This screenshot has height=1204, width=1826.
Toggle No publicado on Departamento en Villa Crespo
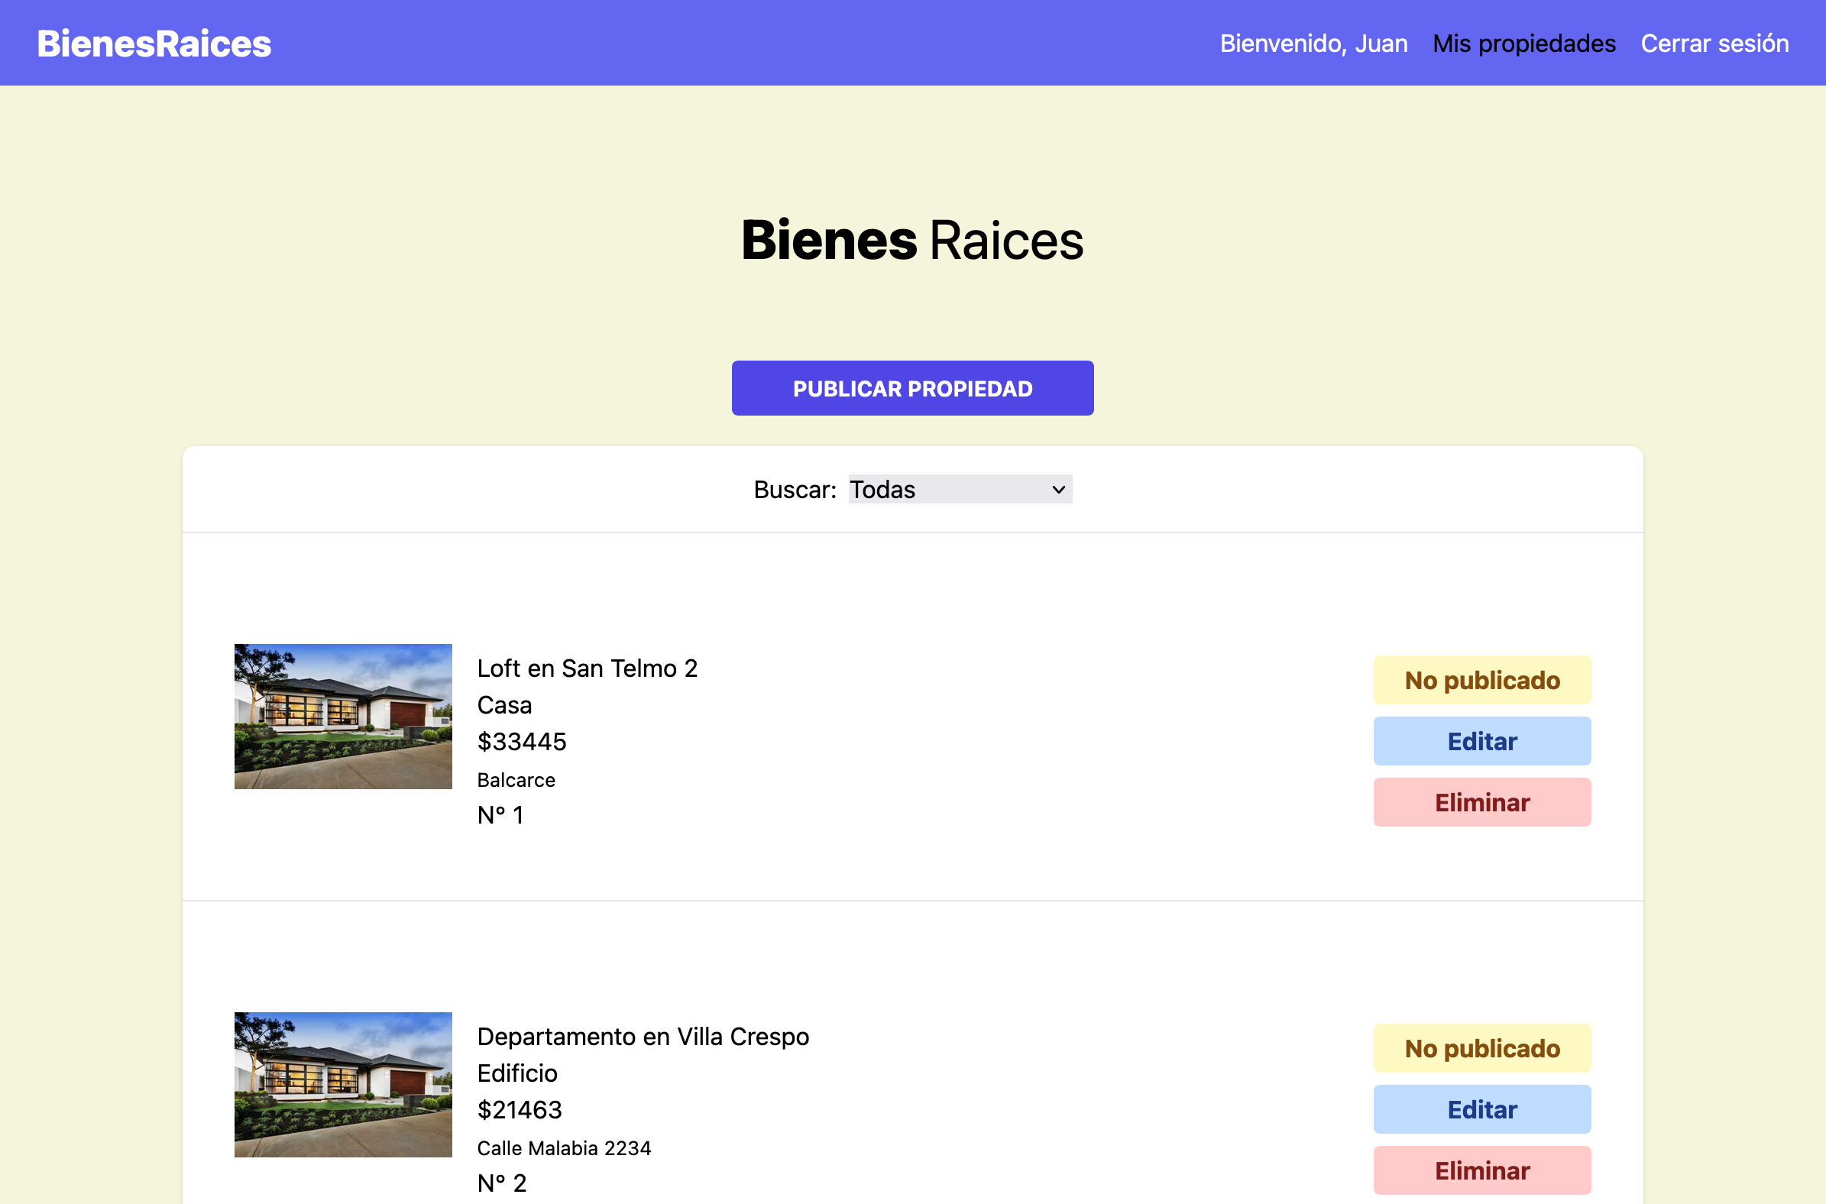click(1481, 1048)
